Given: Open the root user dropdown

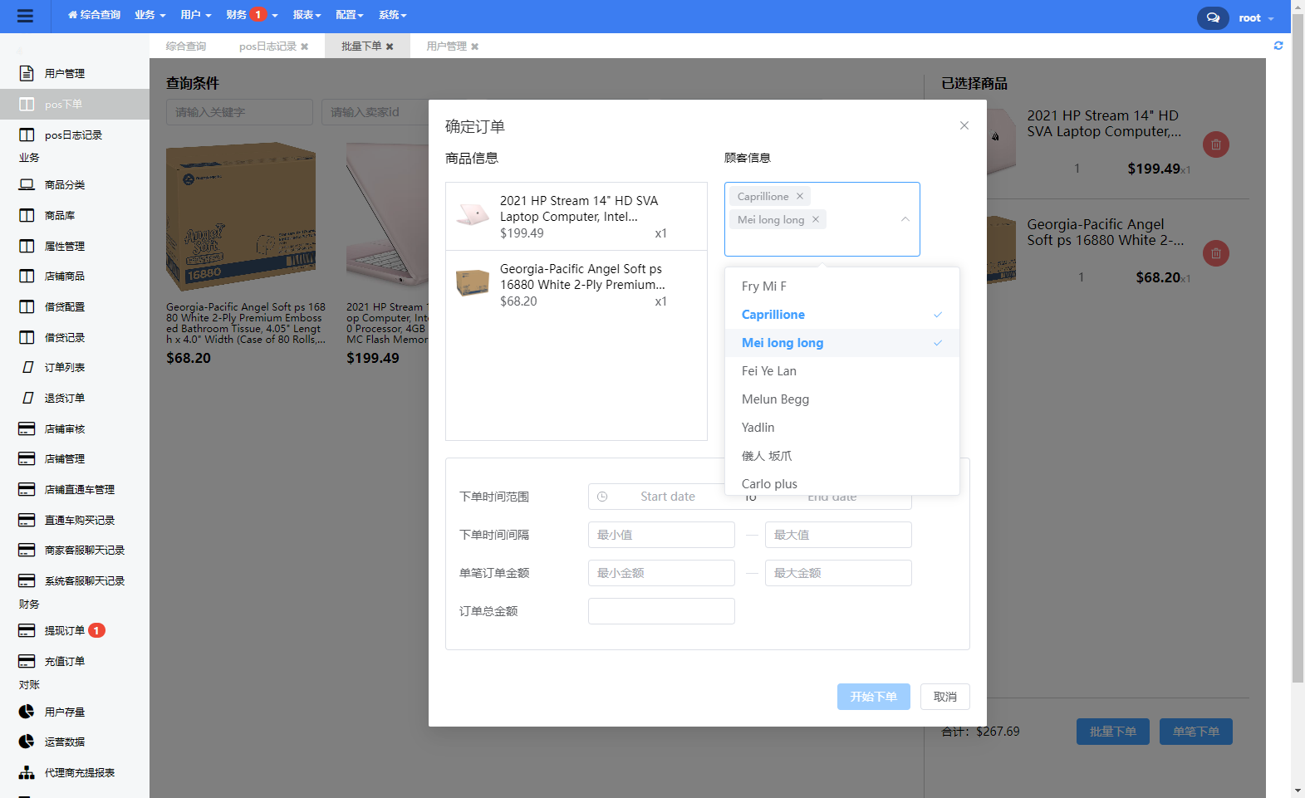Looking at the screenshot, I should 1256,17.
